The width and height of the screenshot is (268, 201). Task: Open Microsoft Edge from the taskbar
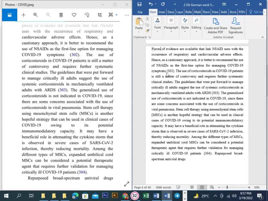pos(75,196)
